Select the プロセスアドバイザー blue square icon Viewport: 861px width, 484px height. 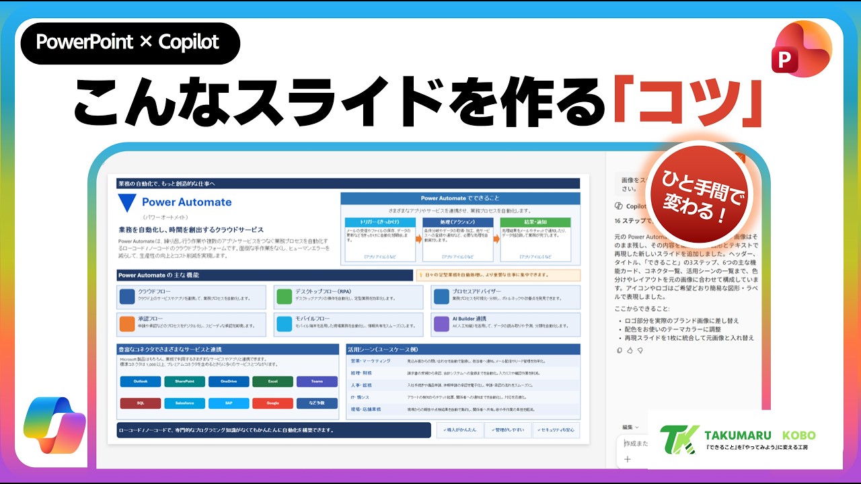point(441,296)
